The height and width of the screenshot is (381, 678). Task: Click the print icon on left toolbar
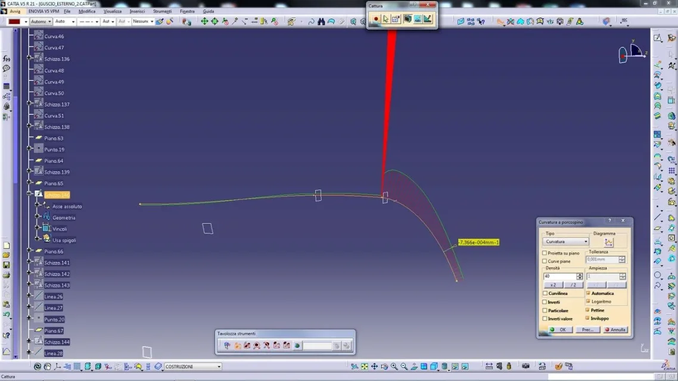[7, 275]
